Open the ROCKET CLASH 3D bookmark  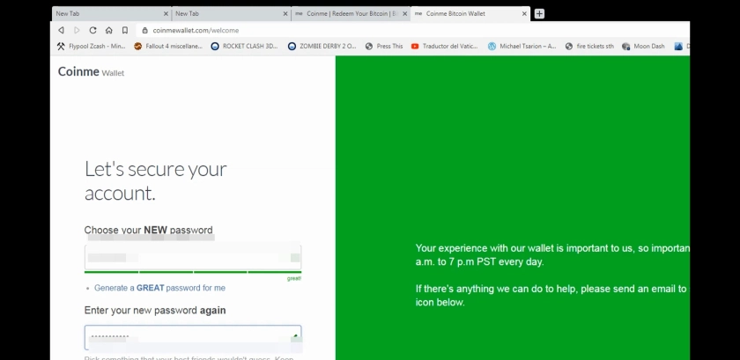click(x=245, y=47)
